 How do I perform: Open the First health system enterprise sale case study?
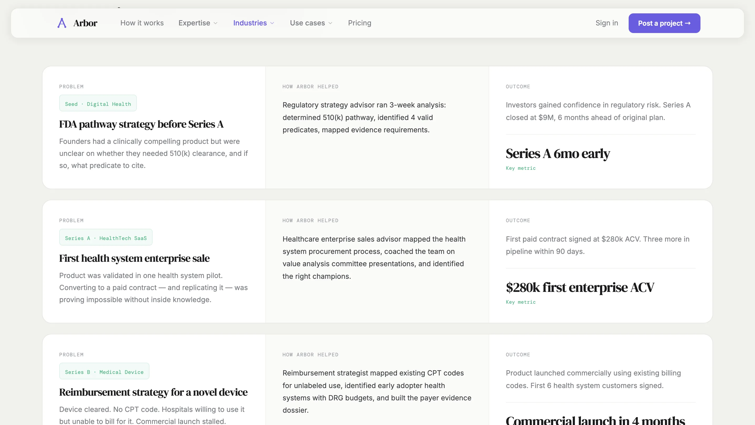134,258
